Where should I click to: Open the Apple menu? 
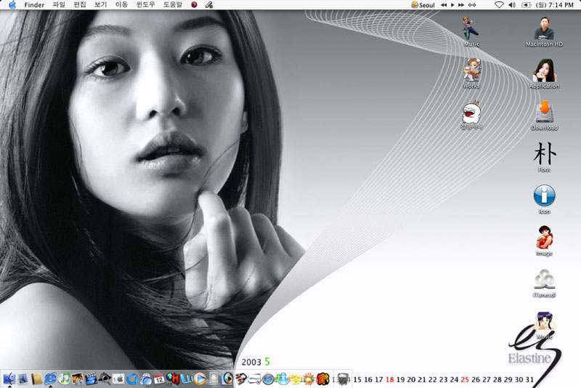pos(12,5)
